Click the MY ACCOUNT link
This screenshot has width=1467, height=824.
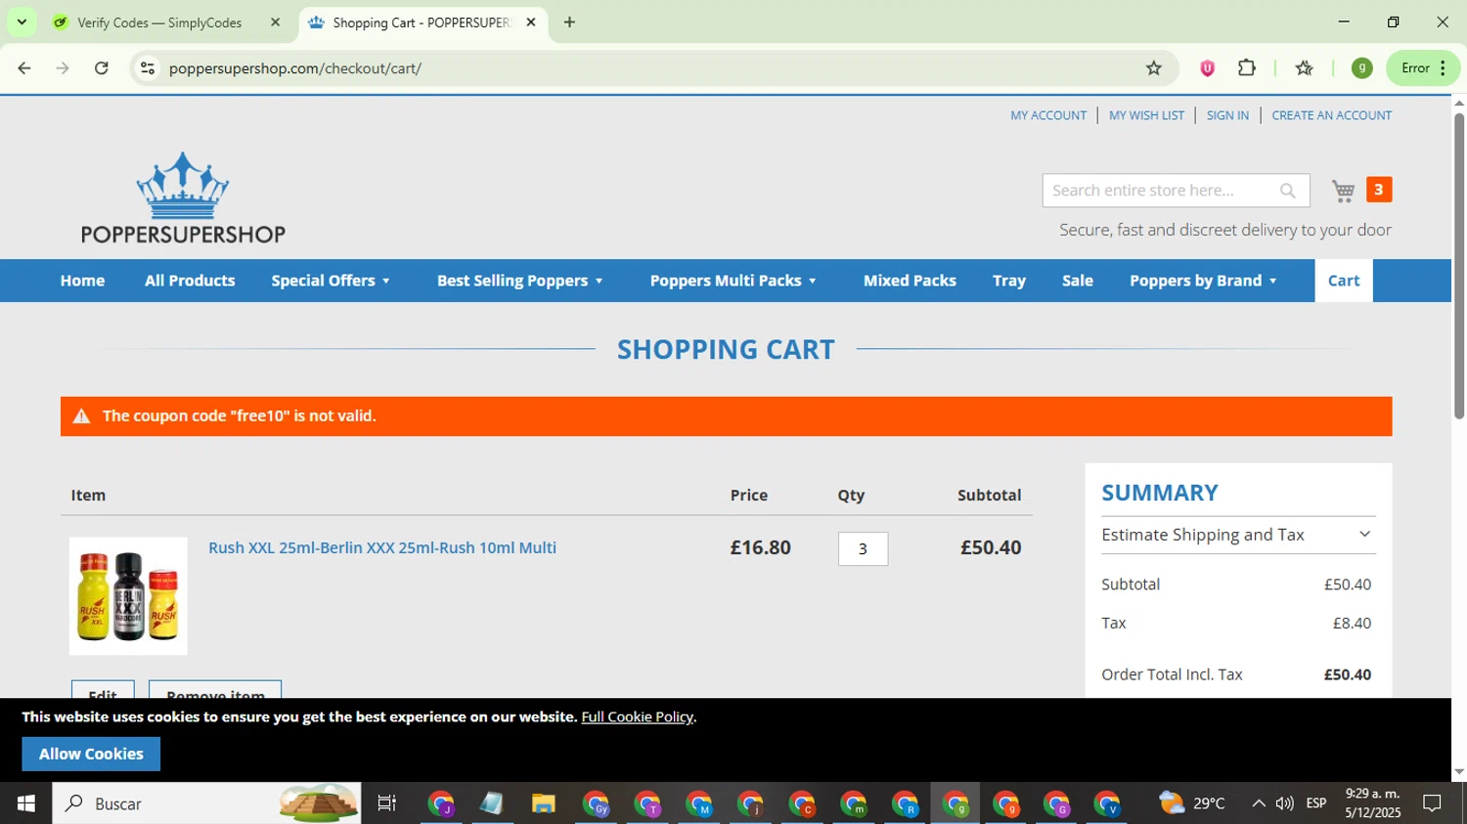tap(1048, 115)
